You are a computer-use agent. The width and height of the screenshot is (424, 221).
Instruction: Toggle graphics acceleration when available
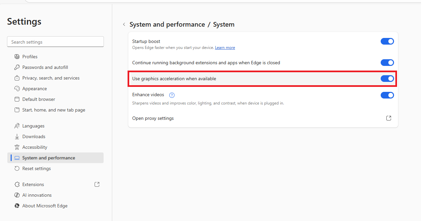point(387,79)
